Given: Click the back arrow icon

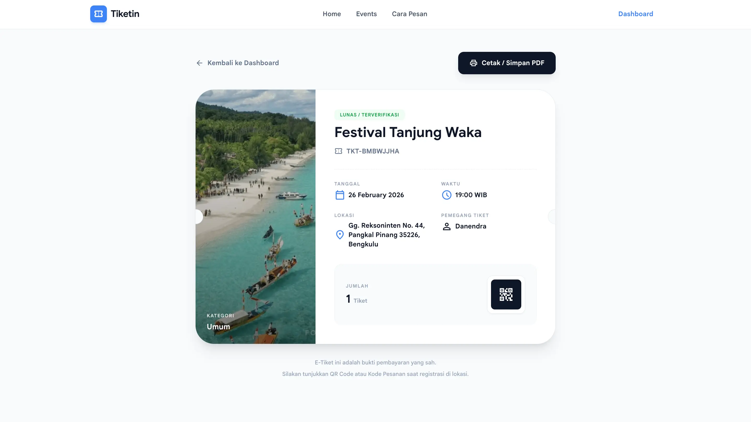Looking at the screenshot, I should (x=199, y=63).
